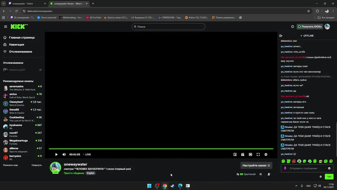The height and width of the screenshot is (190, 337).
Task: Insert the first green smiling emote
Action: tap(283, 161)
